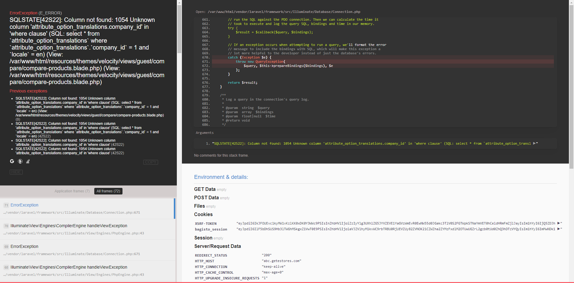Image resolution: width=574 pixels, height=283 pixels.
Task: Click 'No comments for this stack frame'
Action: [x=221, y=155]
